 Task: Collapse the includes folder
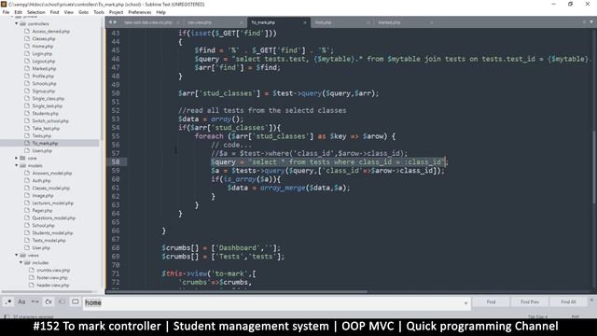click(x=21, y=263)
